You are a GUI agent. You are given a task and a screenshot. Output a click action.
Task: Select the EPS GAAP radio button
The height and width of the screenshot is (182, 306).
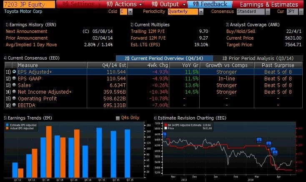pyautogui.click(x=14, y=78)
